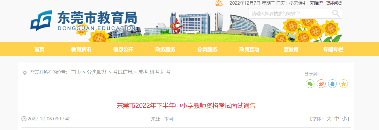Open 智能问答 link
Screen dimensions: 379x130
(x=334, y=3)
